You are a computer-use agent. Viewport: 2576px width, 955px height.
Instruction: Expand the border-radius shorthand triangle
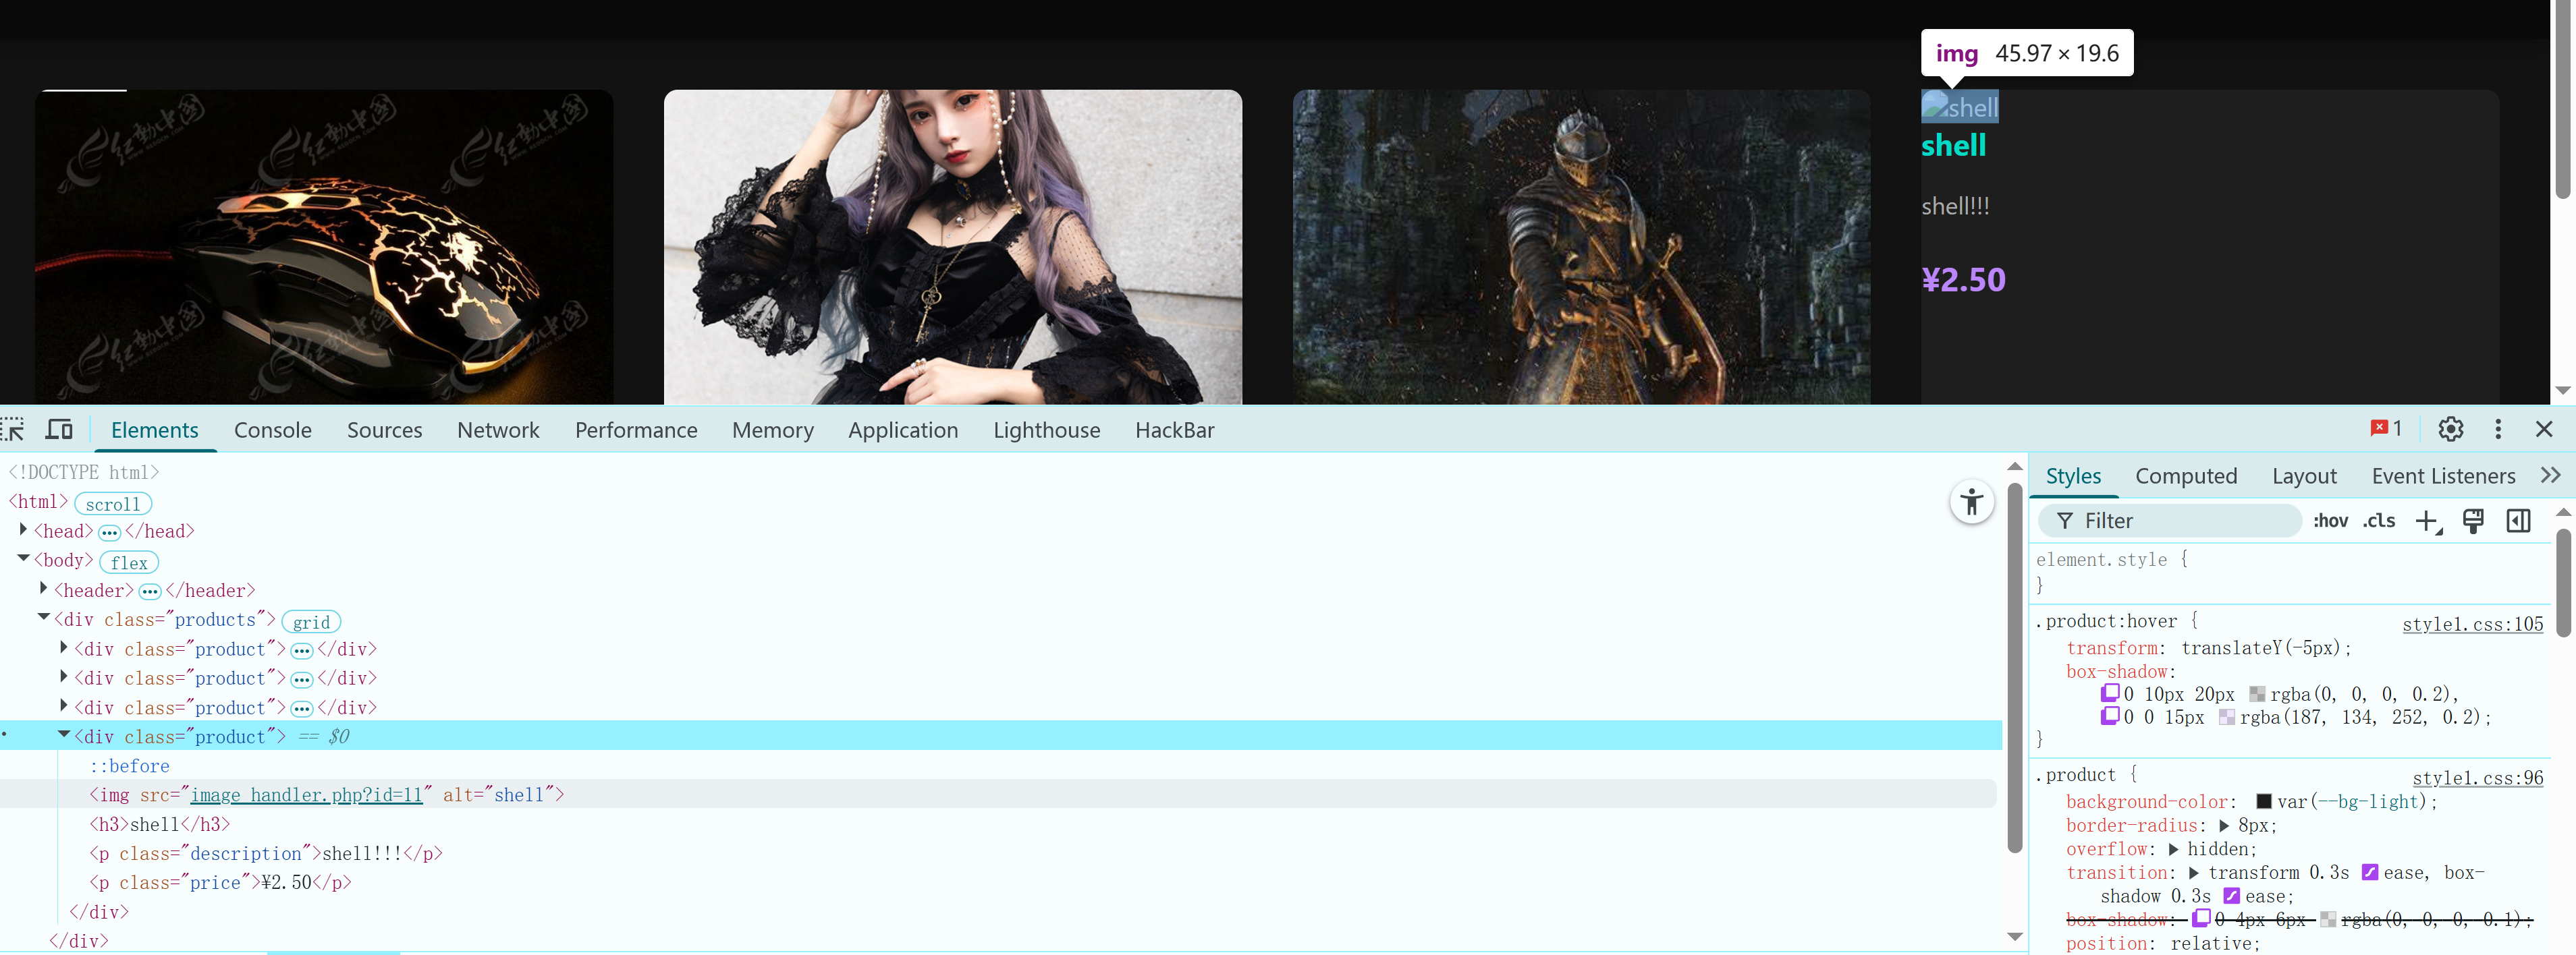(x=2224, y=826)
